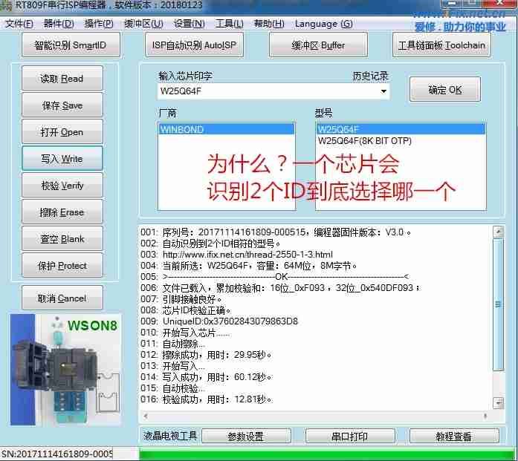Select W25Q64F(8K BIT OTP) model entry
518x461 pixels.
[x=365, y=141]
